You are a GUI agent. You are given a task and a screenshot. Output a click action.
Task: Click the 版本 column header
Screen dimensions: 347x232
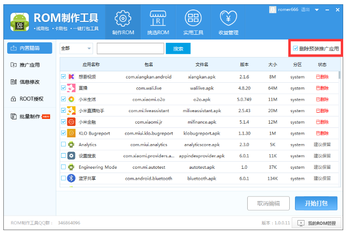tap(244, 65)
